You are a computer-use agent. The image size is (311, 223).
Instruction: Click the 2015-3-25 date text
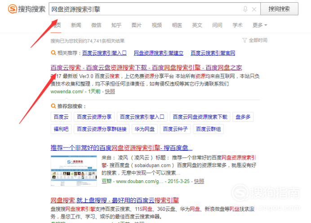pos(178,181)
